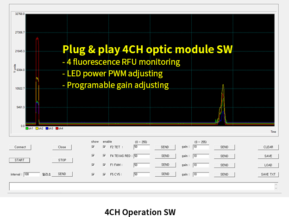Send the gain value for F2 TET
This screenshot has height=217, width=289.
(224, 147)
